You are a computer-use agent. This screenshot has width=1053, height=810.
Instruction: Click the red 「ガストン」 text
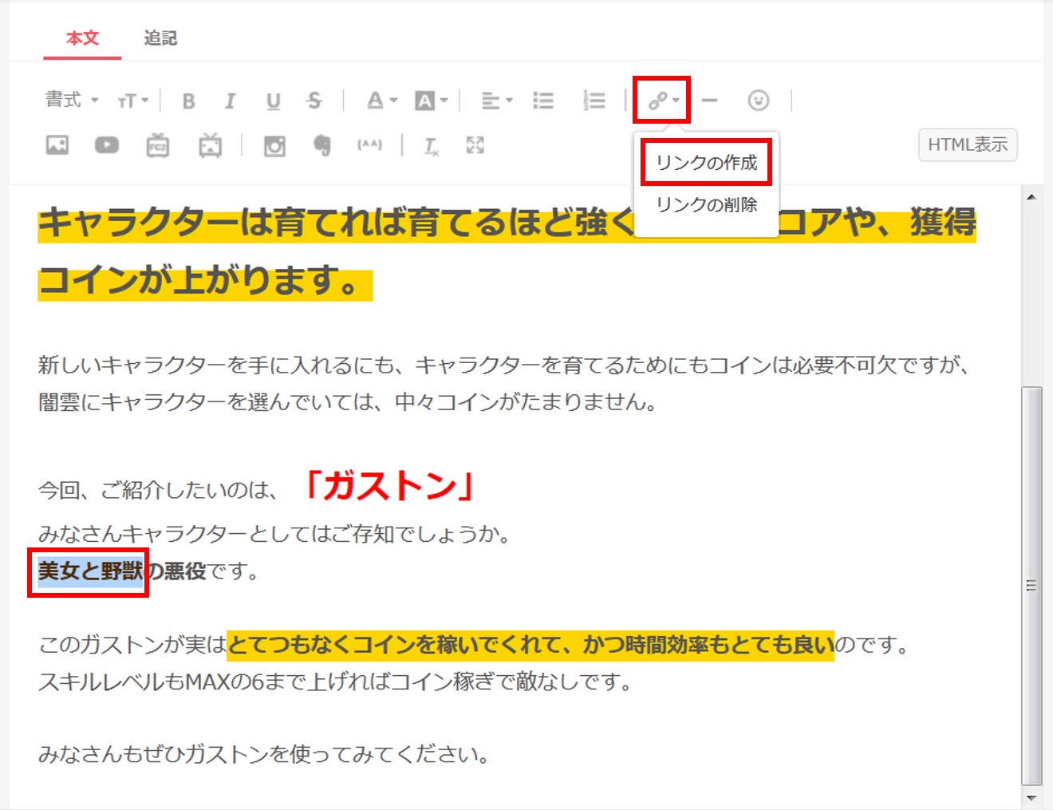pos(389,484)
